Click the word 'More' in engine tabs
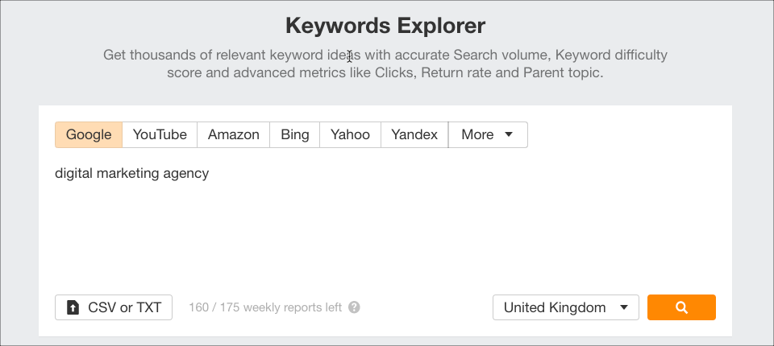 click(477, 134)
